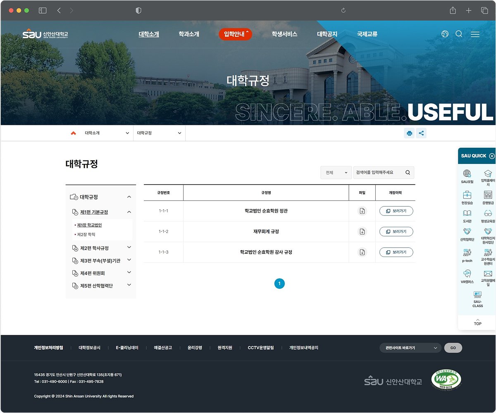Select 제1장 학교법인 in sidebar

(x=89, y=225)
